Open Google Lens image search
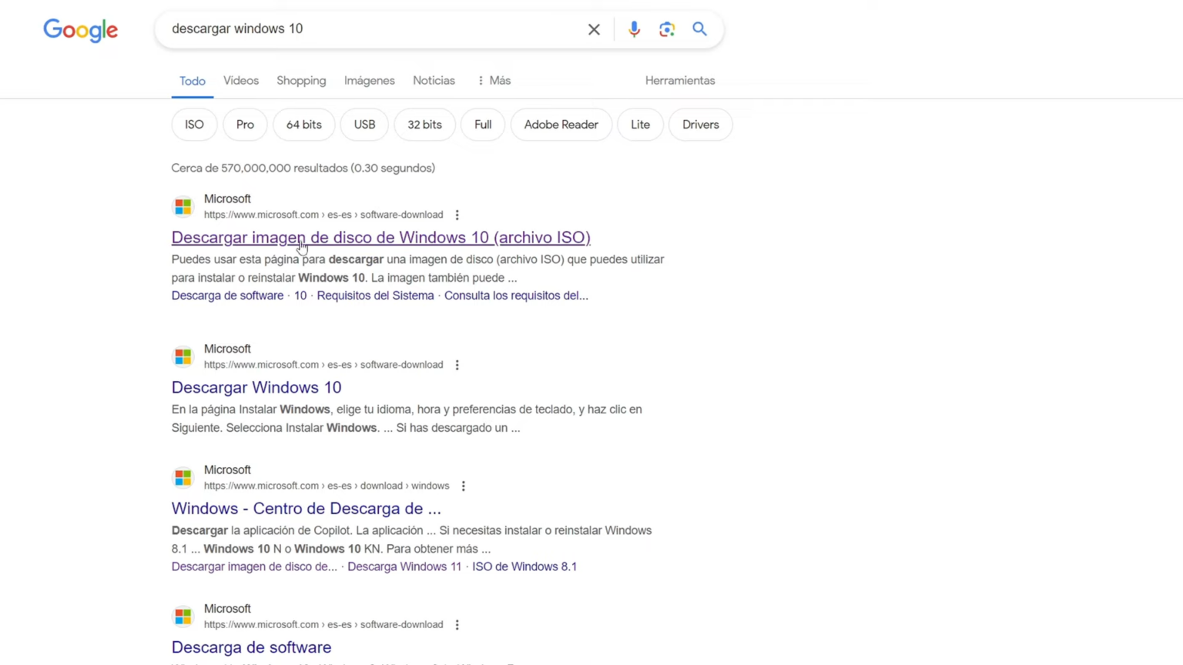The width and height of the screenshot is (1183, 665). pos(667,29)
